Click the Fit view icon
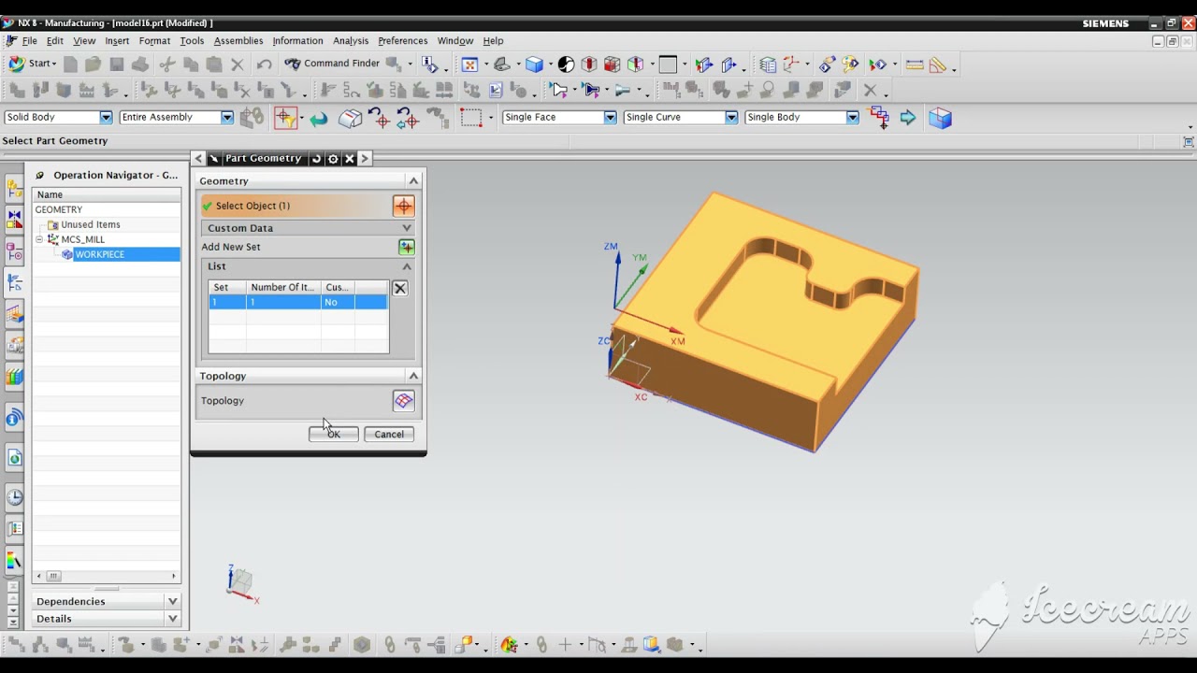The image size is (1197, 673). tap(469, 64)
